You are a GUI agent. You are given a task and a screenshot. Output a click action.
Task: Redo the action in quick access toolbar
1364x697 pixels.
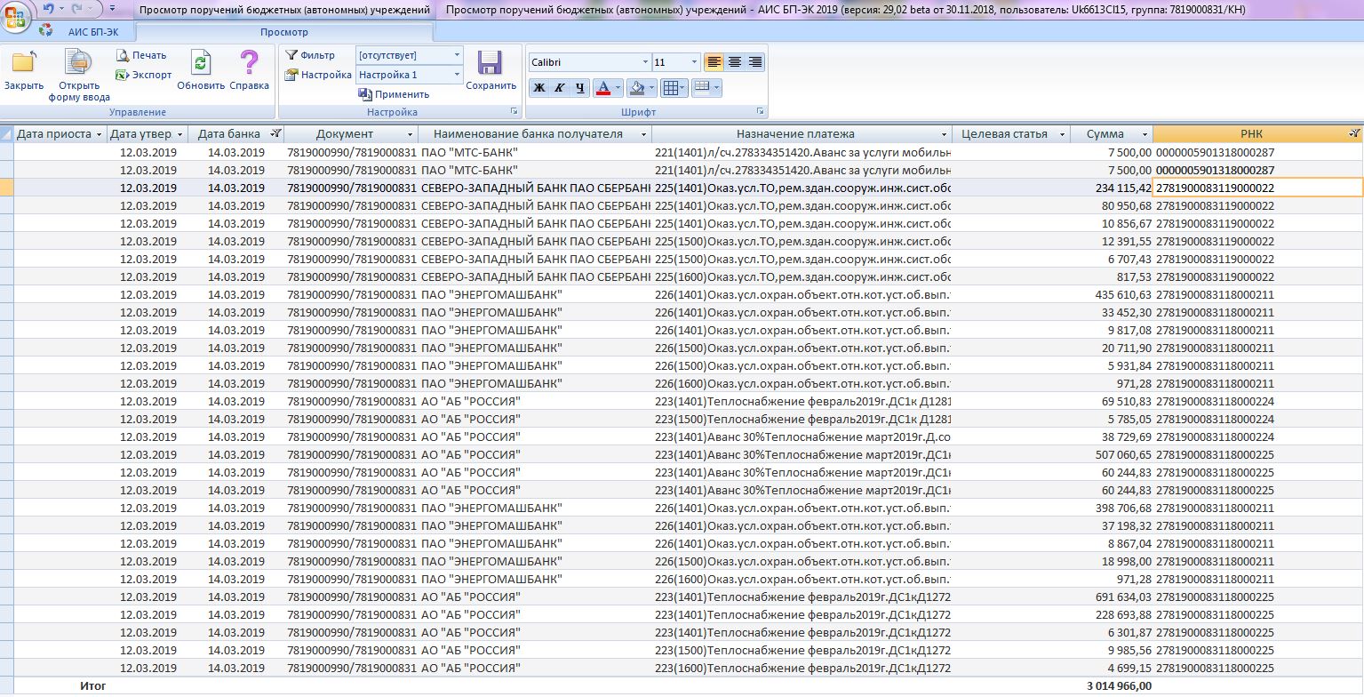(x=76, y=9)
